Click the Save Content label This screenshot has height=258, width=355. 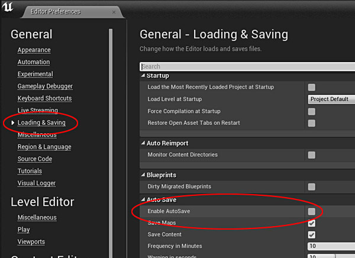point(164,234)
